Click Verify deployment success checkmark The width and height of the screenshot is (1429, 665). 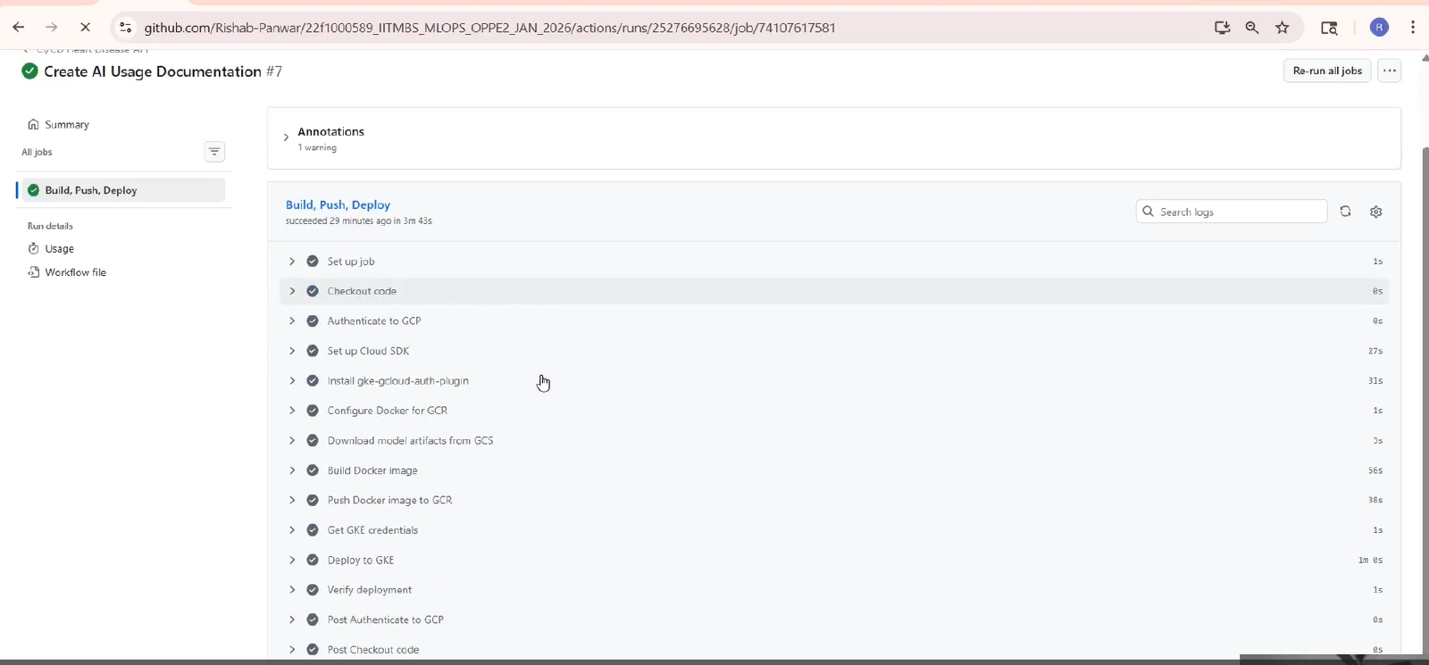313,590
